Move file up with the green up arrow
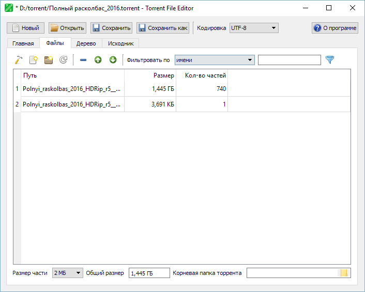 click(98, 60)
